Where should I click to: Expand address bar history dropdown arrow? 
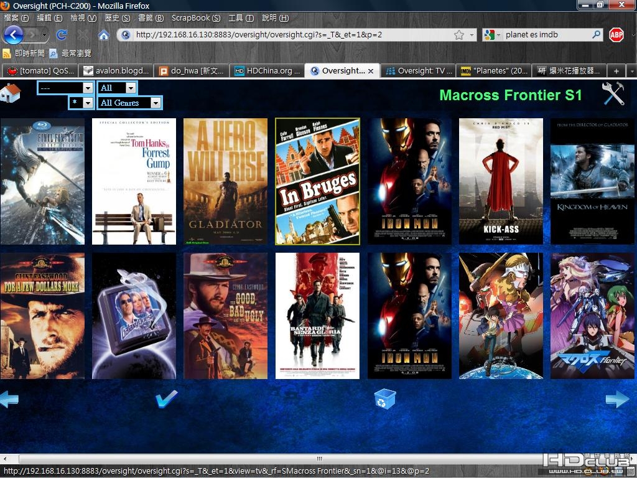pyautogui.click(x=472, y=35)
